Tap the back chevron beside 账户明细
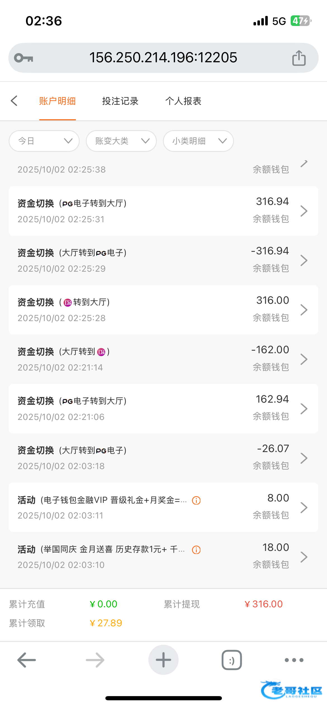327x707 pixels. click(14, 101)
